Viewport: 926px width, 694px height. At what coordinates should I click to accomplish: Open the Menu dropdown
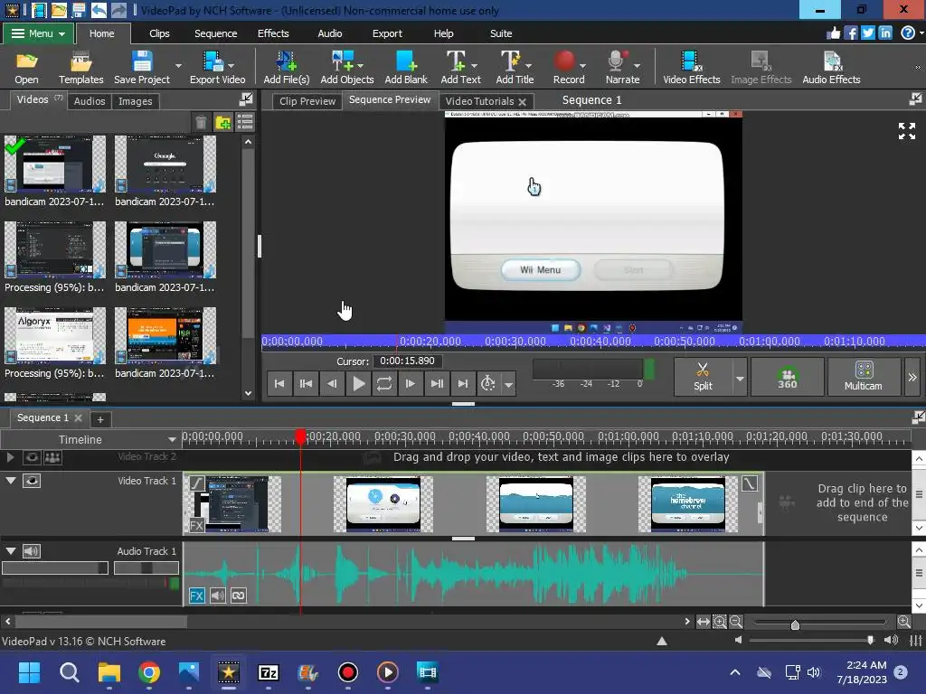(x=39, y=33)
